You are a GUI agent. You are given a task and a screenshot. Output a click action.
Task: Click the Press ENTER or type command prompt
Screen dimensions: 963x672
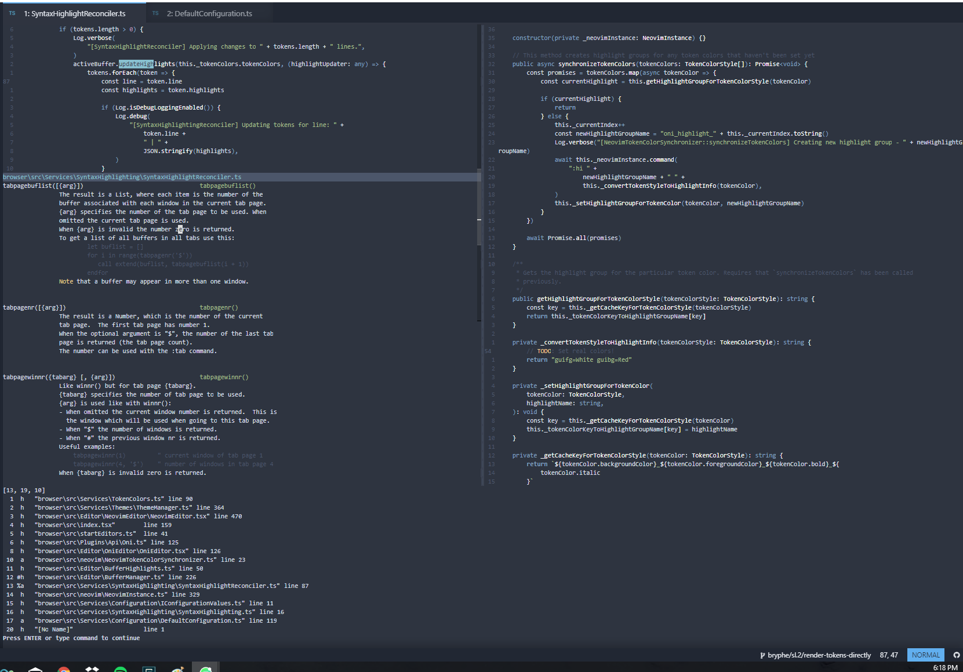pyautogui.click(x=71, y=638)
